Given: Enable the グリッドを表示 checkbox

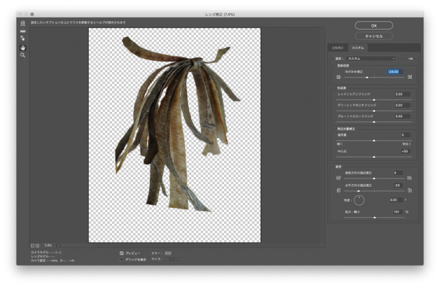Looking at the screenshot, I should tap(122, 260).
